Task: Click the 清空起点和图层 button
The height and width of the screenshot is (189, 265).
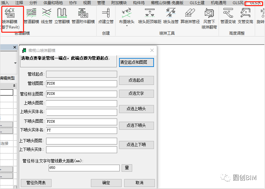Action: click(x=136, y=62)
